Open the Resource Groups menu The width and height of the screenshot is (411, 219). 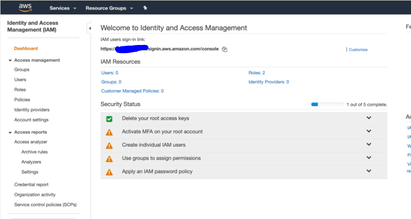[109, 8]
